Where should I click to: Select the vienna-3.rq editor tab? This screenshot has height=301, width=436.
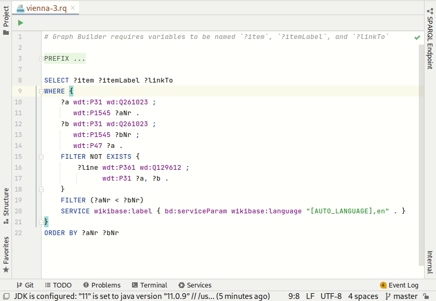(46, 8)
